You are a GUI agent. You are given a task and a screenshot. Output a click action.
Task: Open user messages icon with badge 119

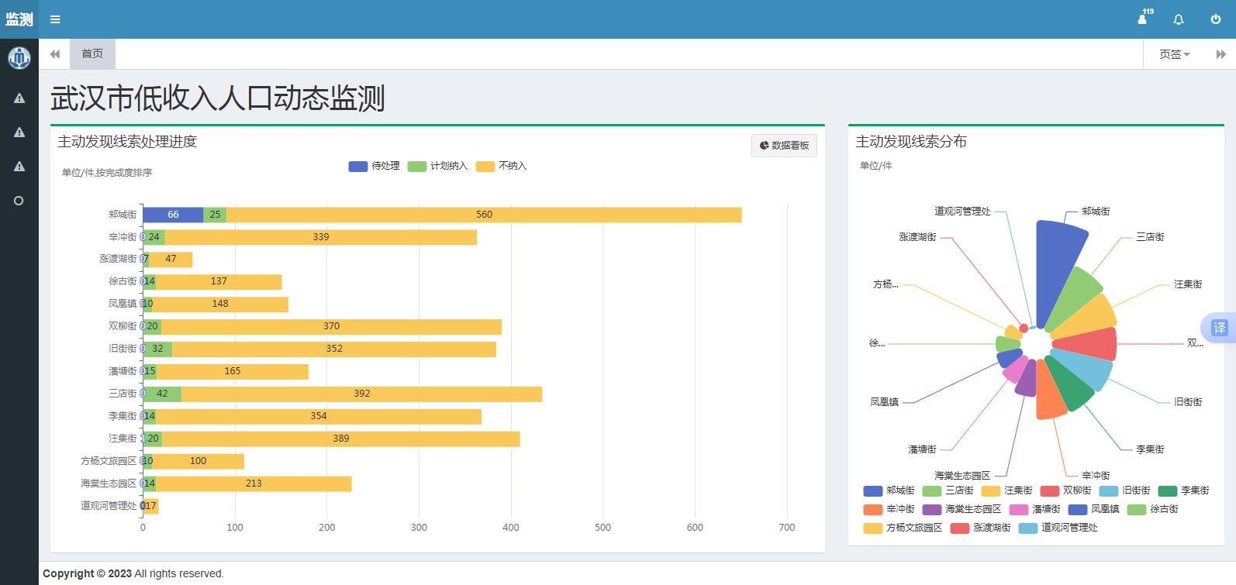click(x=1142, y=19)
